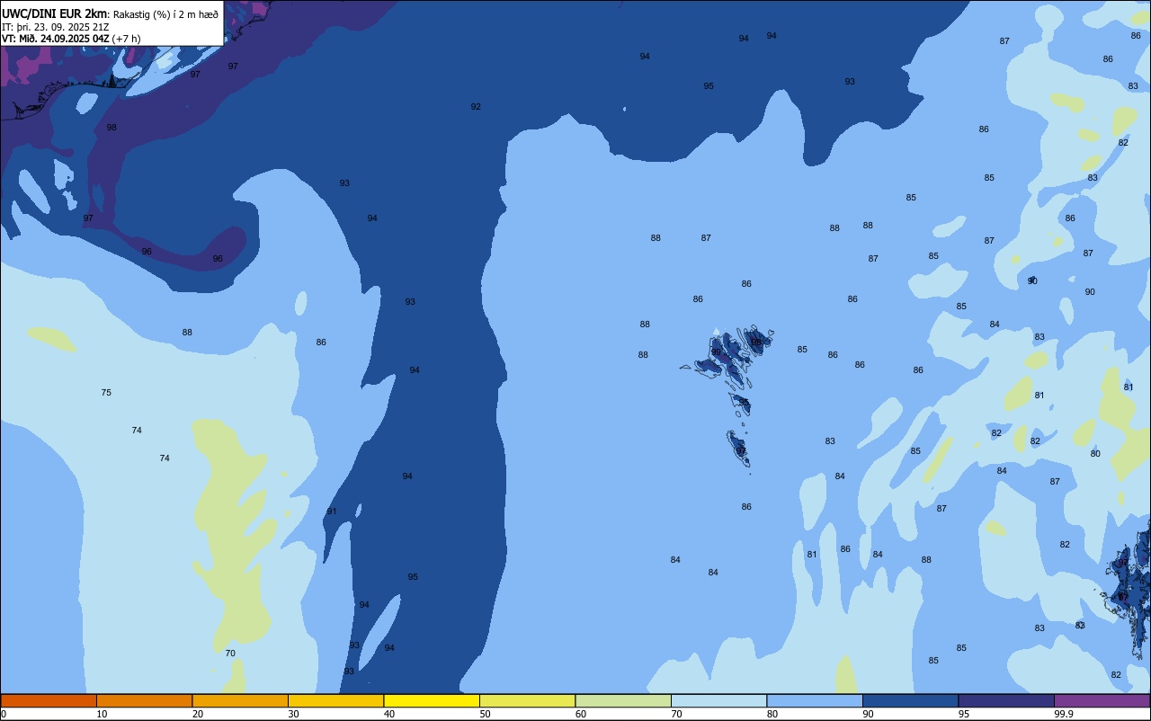Click the 10–20 orange legend swatch

(x=144, y=700)
